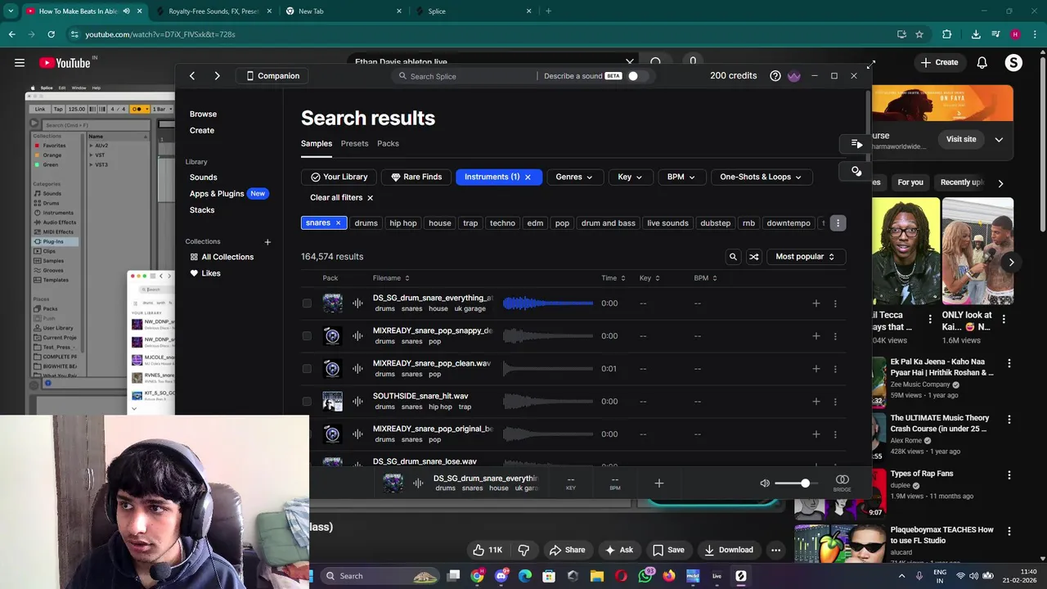Check the box for DS_SG_drum_snare_everything row

point(307,303)
